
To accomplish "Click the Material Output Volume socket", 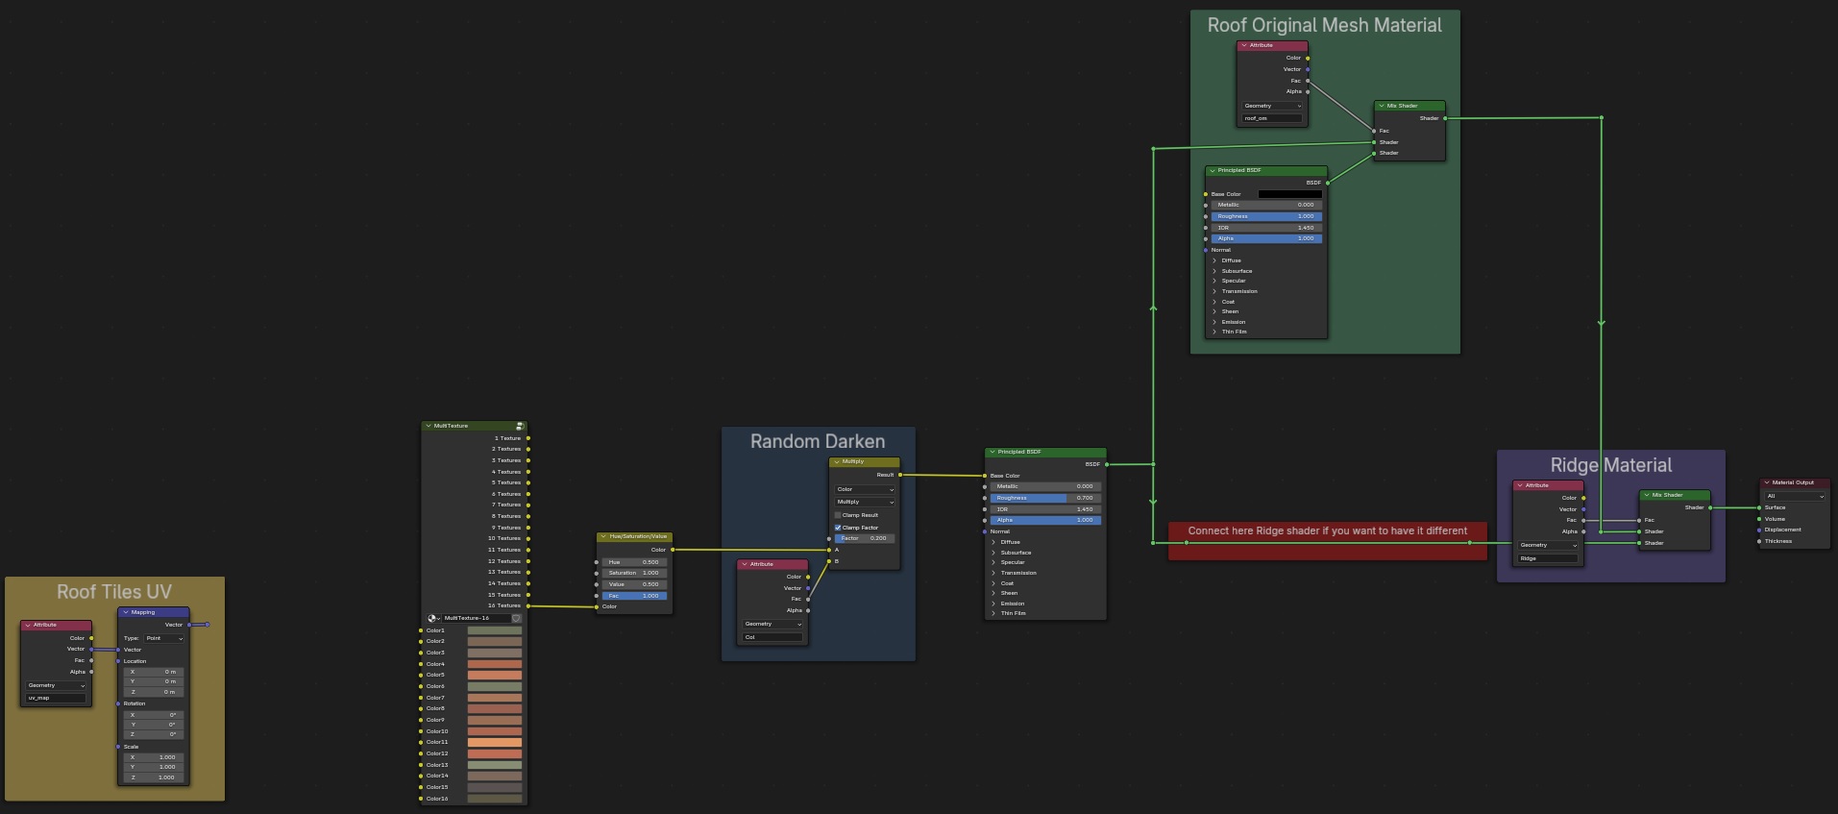I will (x=1759, y=519).
